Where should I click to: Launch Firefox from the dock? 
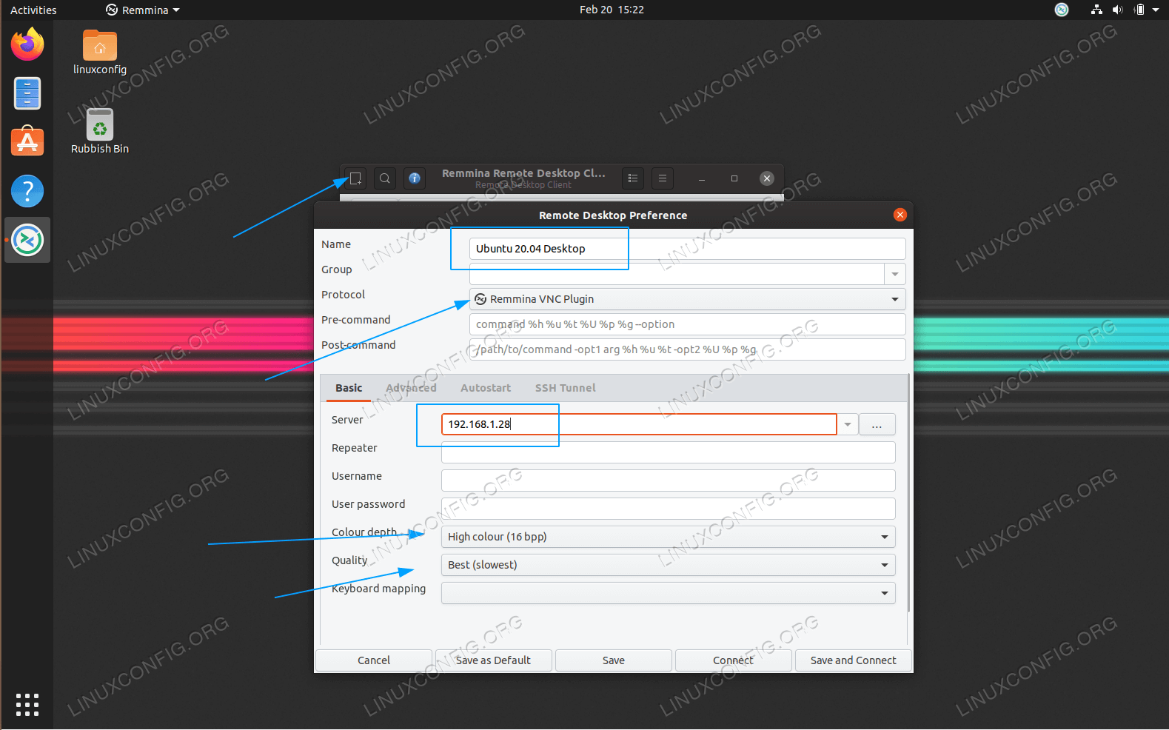pos(27,44)
